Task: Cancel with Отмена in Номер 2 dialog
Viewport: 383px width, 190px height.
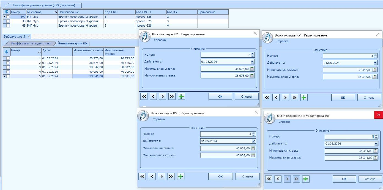Action: pyautogui.click(x=247, y=97)
